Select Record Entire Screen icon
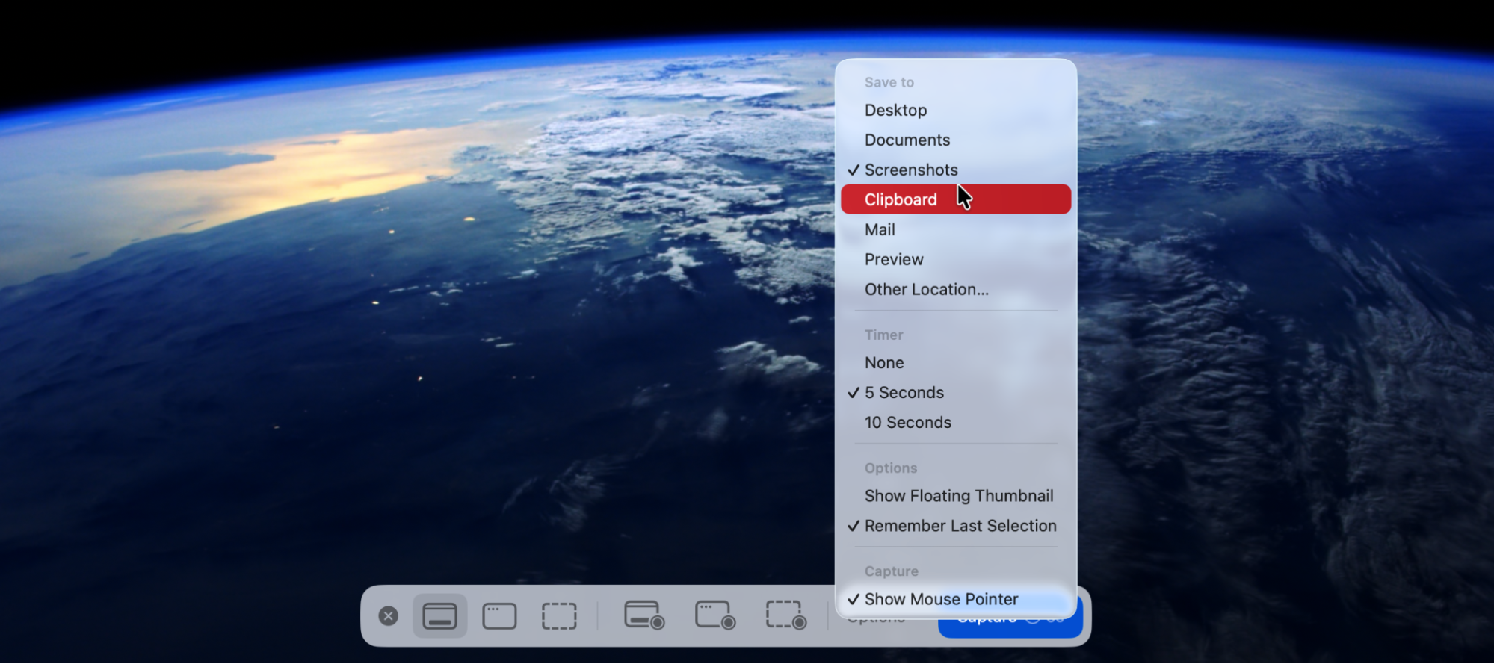This screenshot has height=664, width=1494. (644, 615)
